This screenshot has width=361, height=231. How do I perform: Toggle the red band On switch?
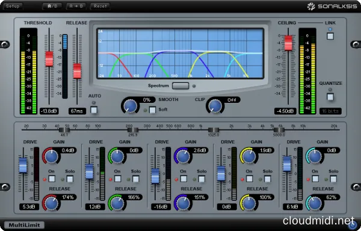point(52,179)
